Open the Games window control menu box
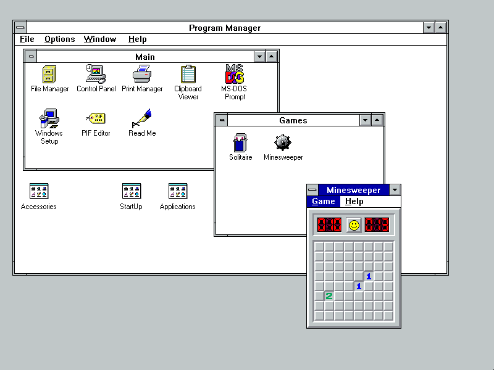This screenshot has height=370, width=494. [x=222, y=120]
